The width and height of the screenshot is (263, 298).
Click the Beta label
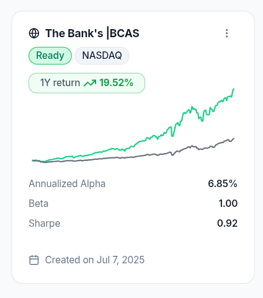tap(38, 203)
